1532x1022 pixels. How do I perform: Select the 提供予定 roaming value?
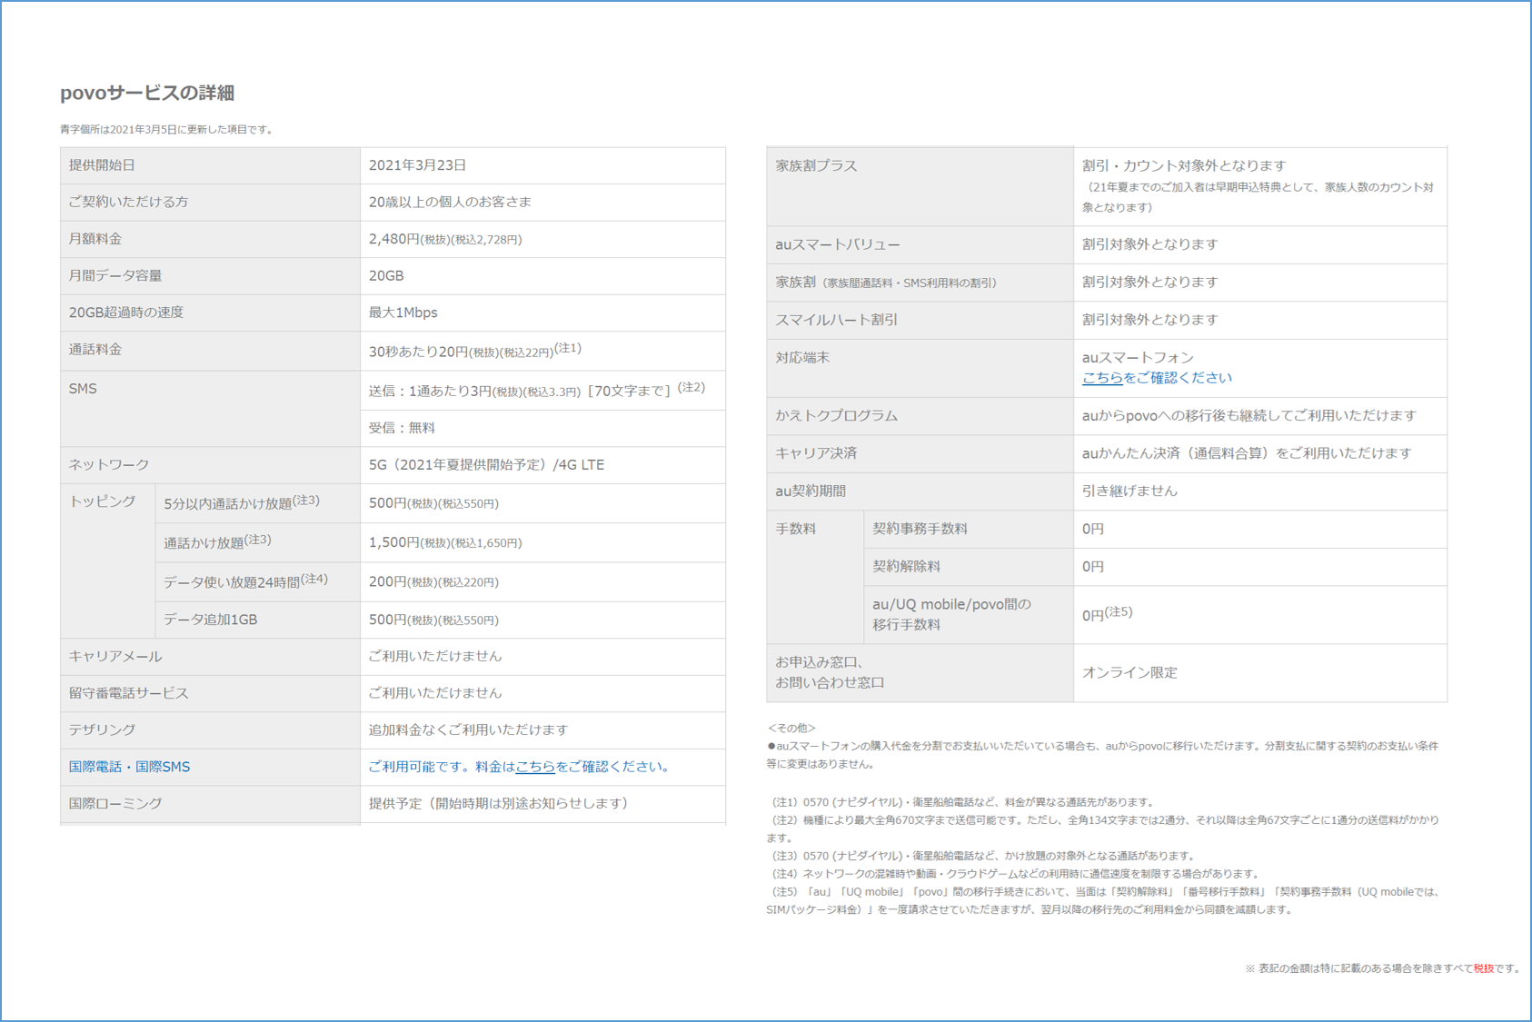pos(498,803)
